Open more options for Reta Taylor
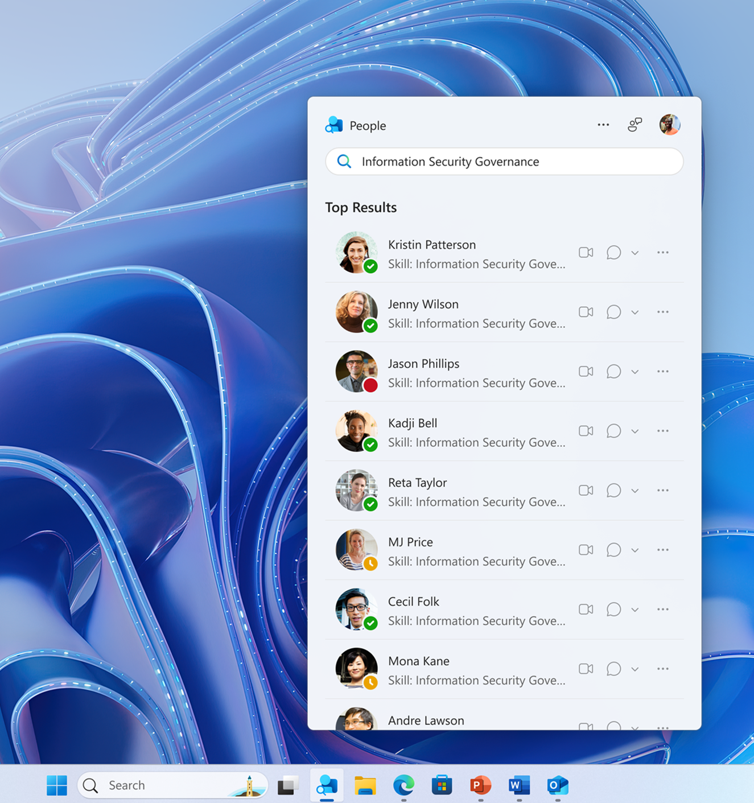The width and height of the screenshot is (754, 803). (x=662, y=490)
